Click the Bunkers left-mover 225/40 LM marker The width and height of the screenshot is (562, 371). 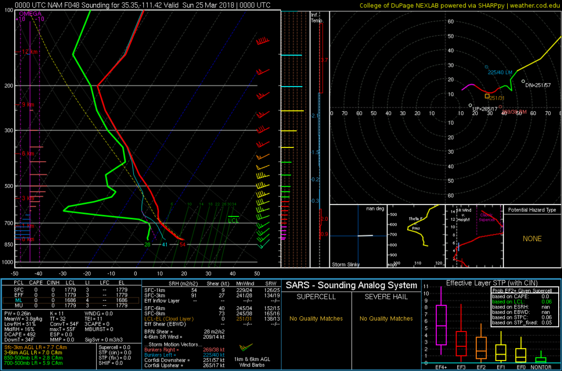pyautogui.click(x=486, y=67)
